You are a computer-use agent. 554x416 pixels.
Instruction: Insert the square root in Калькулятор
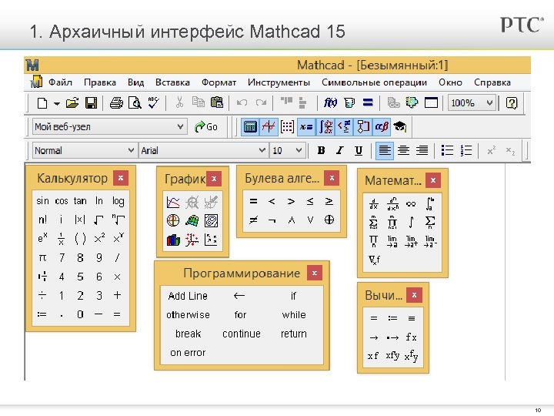coord(98,220)
